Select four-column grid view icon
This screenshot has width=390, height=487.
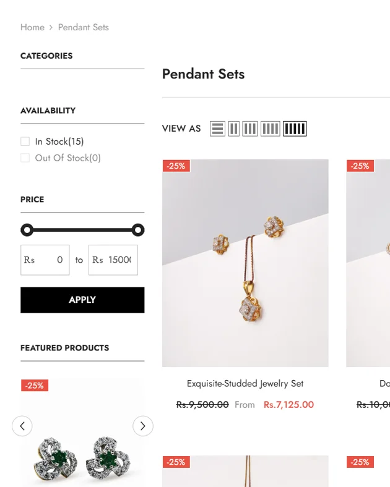pos(270,129)
